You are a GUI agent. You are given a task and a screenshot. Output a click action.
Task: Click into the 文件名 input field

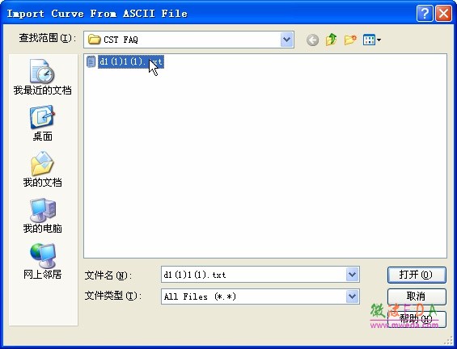pos(253,275)
